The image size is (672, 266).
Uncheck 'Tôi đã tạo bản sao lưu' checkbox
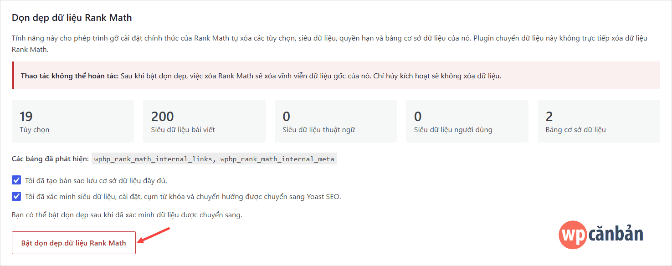pos(16,180)
